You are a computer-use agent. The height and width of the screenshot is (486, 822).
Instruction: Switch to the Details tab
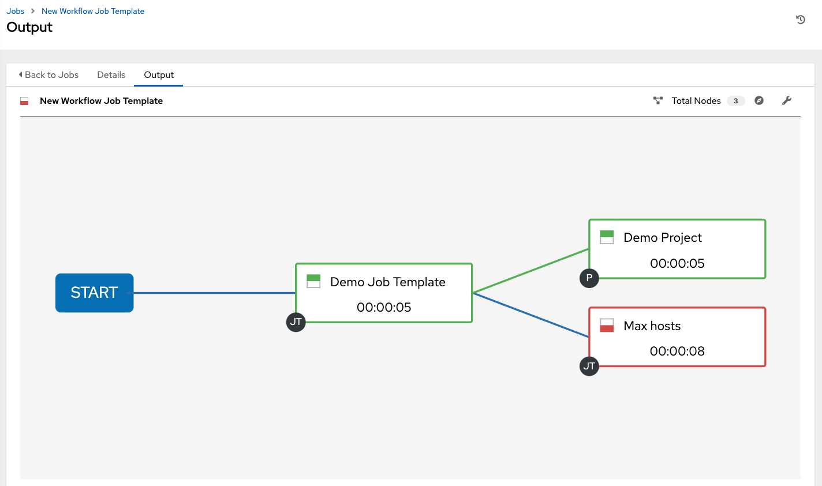[111, 74]
